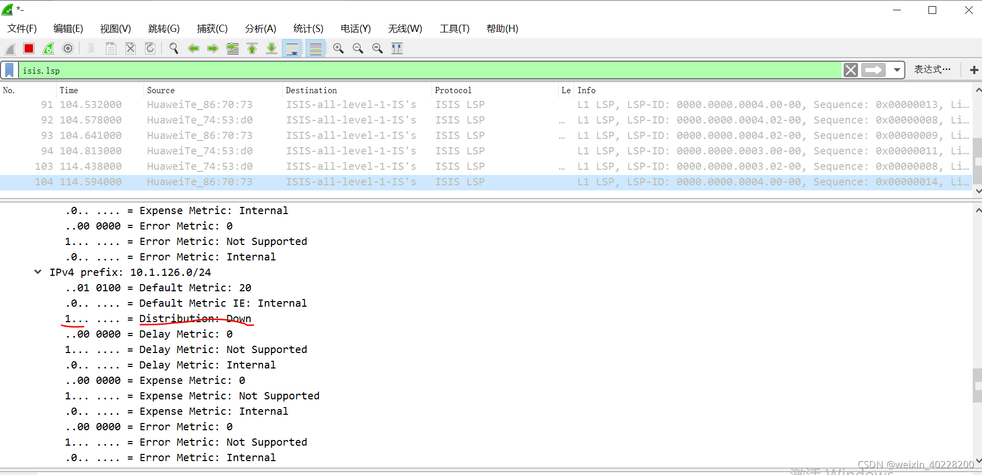Collapse the IPv4 prefix 10.1.126.0/24 node
Image resolution: width=982 pixels, height=475 pixels.
click(38, 272)
